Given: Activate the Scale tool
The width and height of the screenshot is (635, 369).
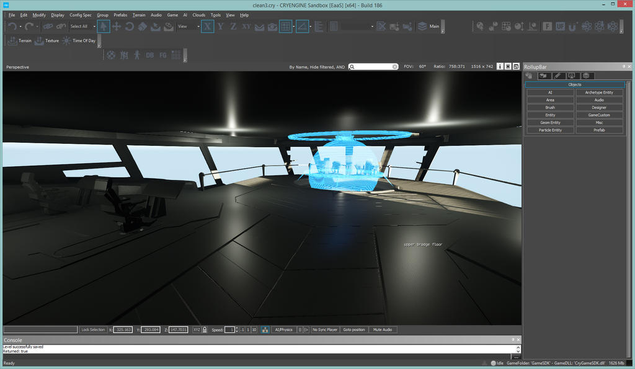Looking at the screenshot, I should click(143, 27).
